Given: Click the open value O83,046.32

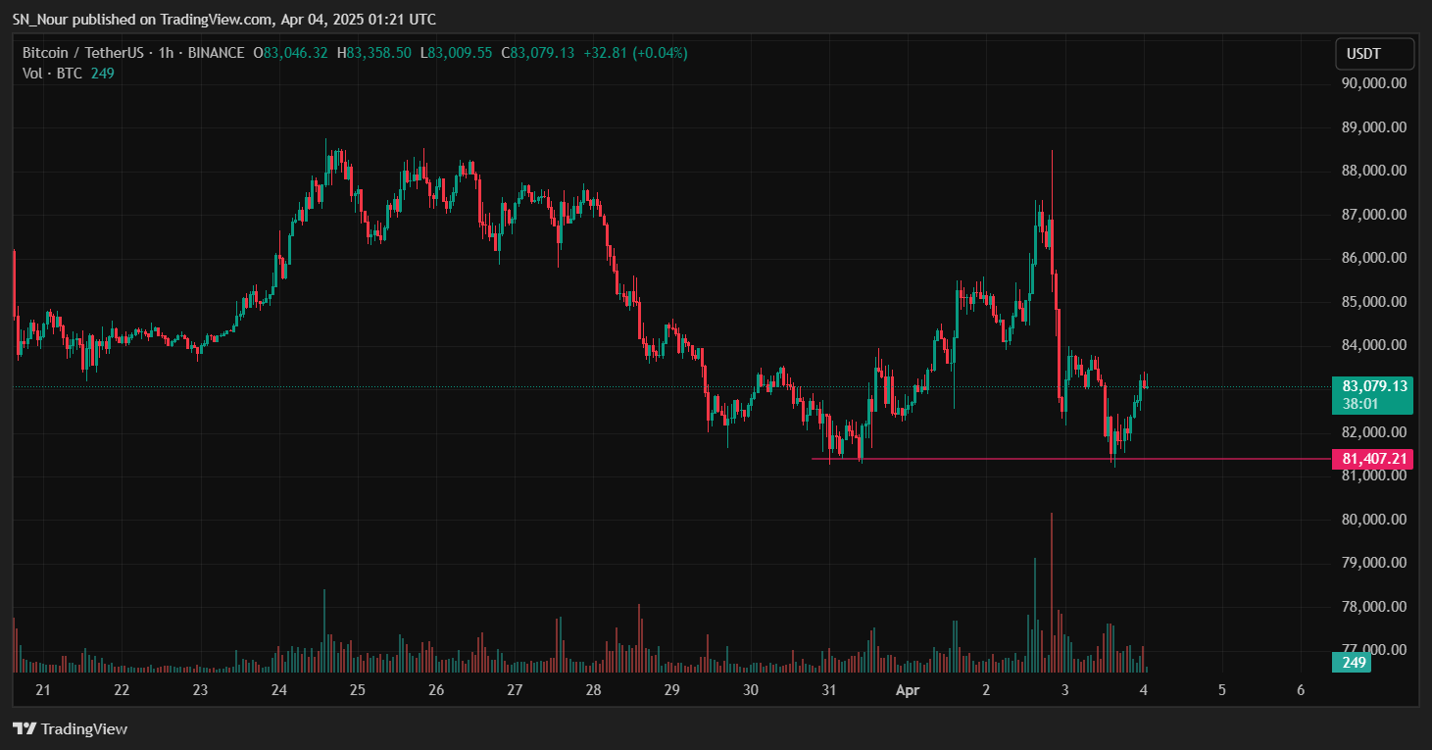Looking at the screenshot, I should [x=292, y=53].
